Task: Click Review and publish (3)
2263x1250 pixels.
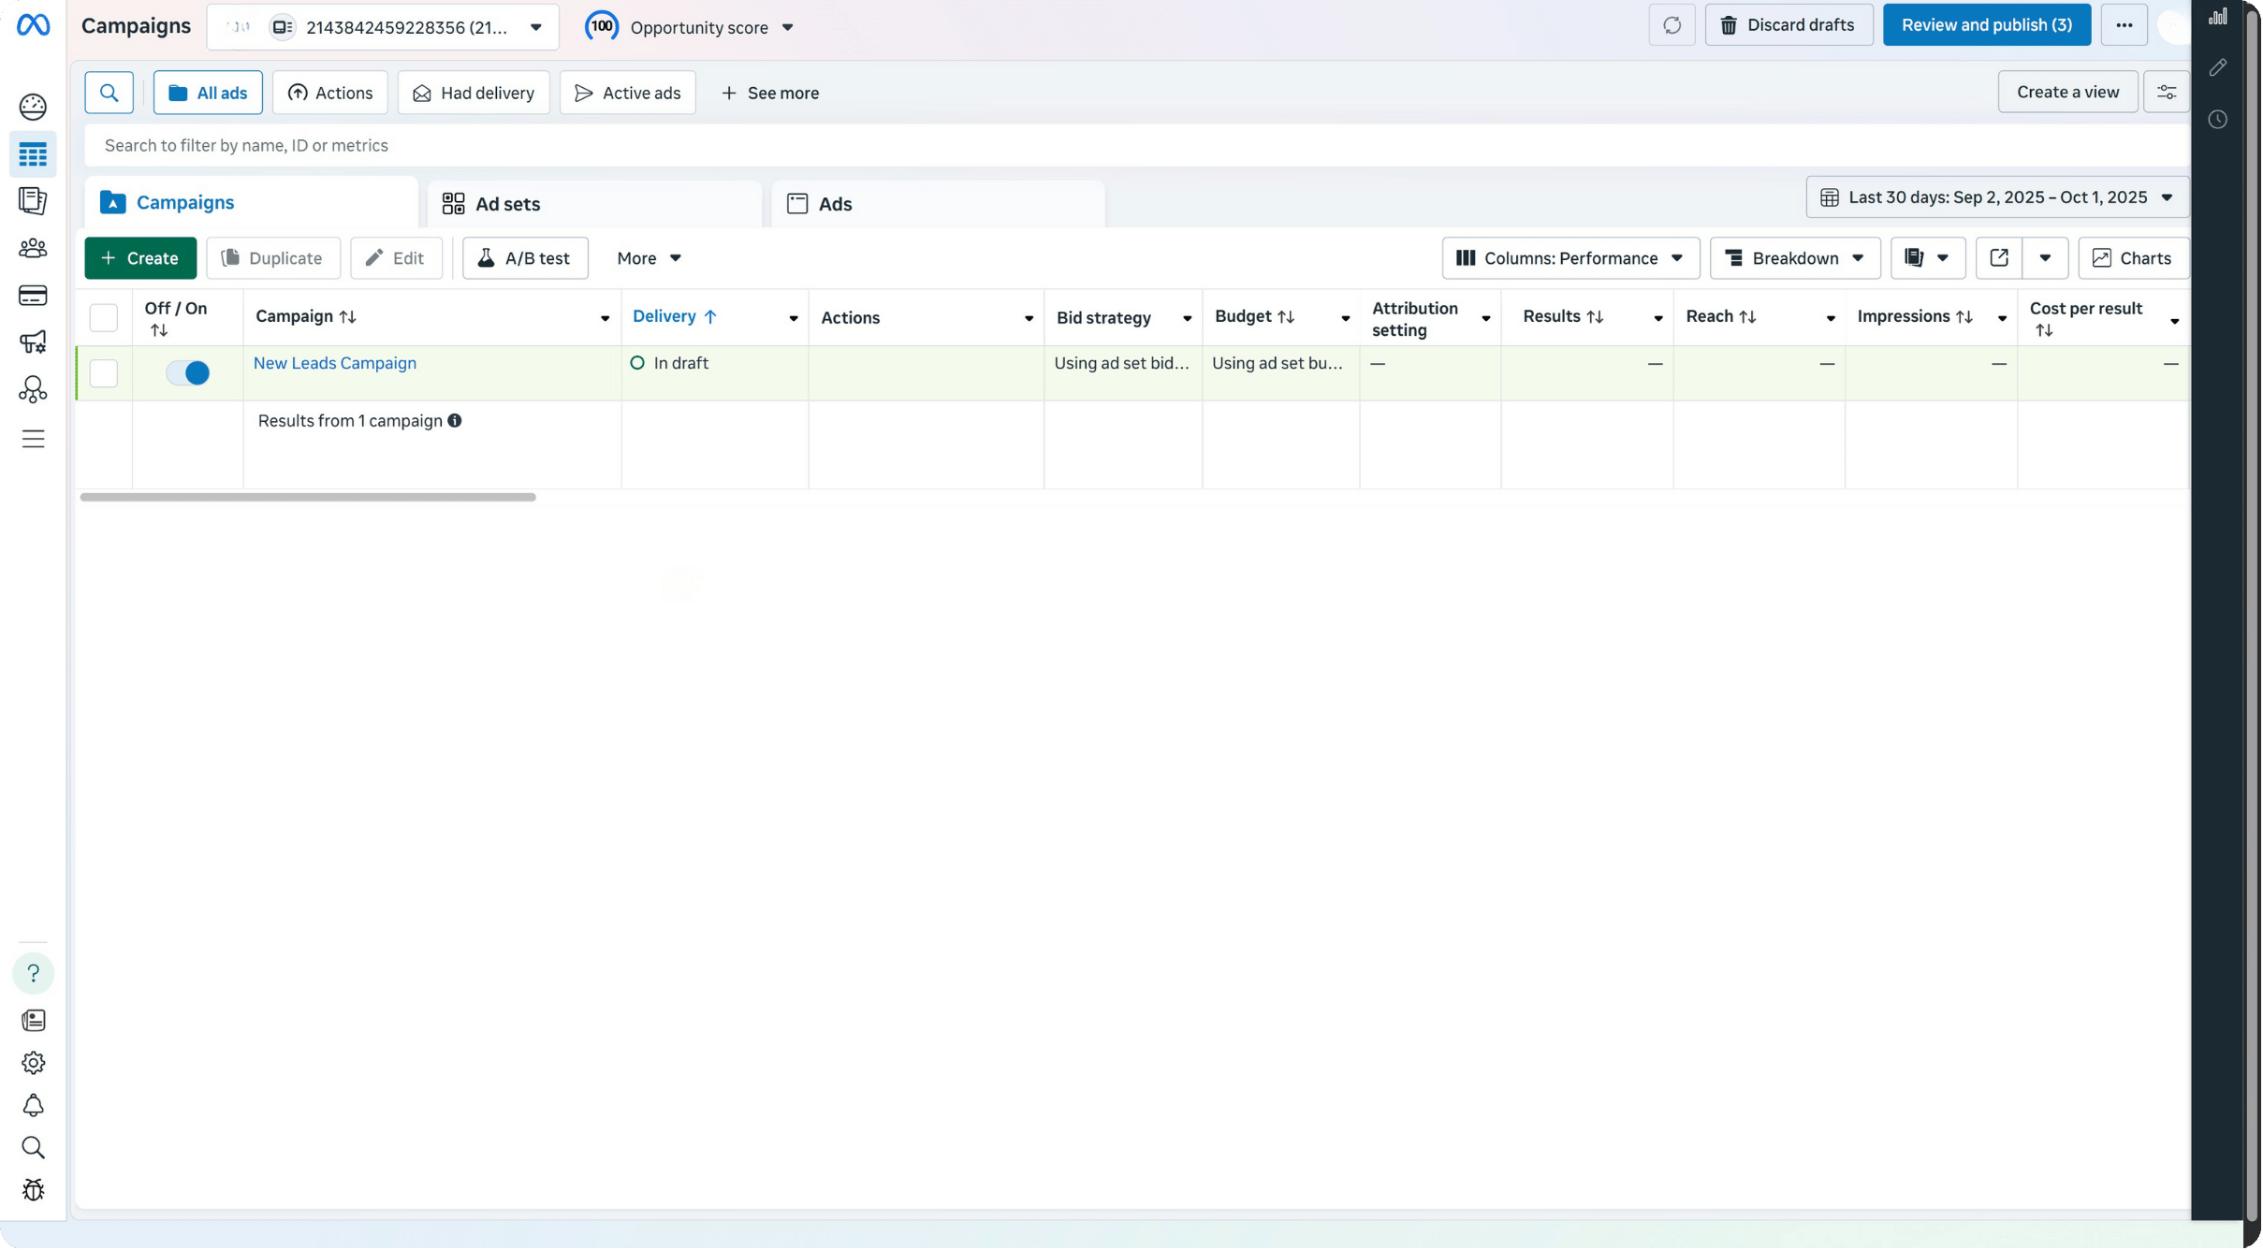Action: tap(1986, 24)
